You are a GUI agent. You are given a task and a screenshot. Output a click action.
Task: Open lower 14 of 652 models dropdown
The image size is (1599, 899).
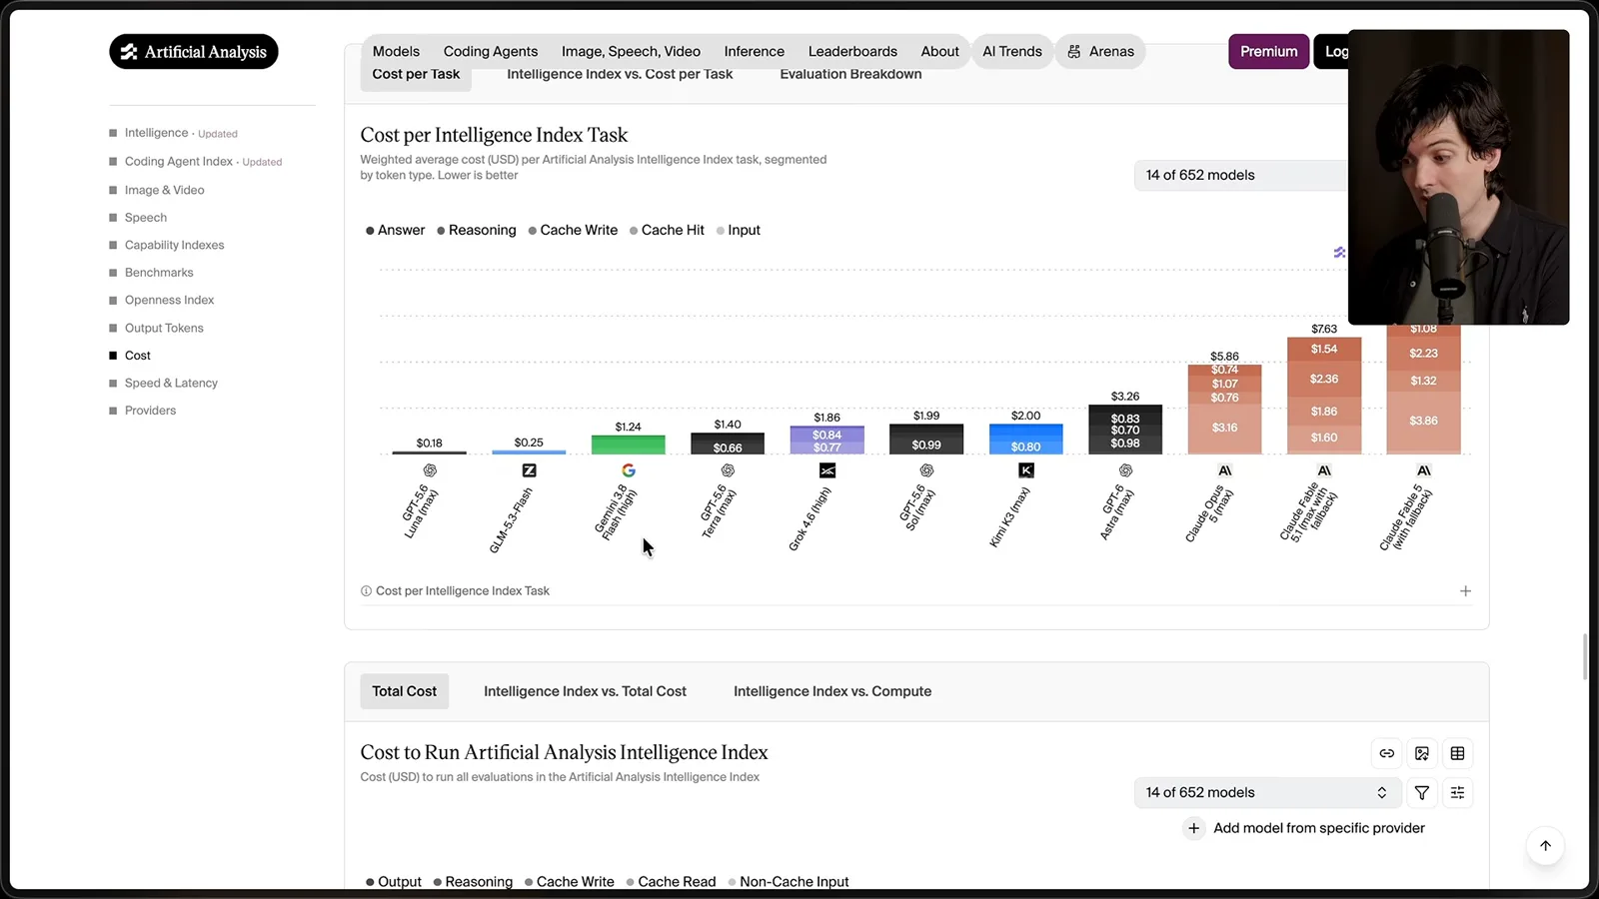click(x=1267, y=792)
